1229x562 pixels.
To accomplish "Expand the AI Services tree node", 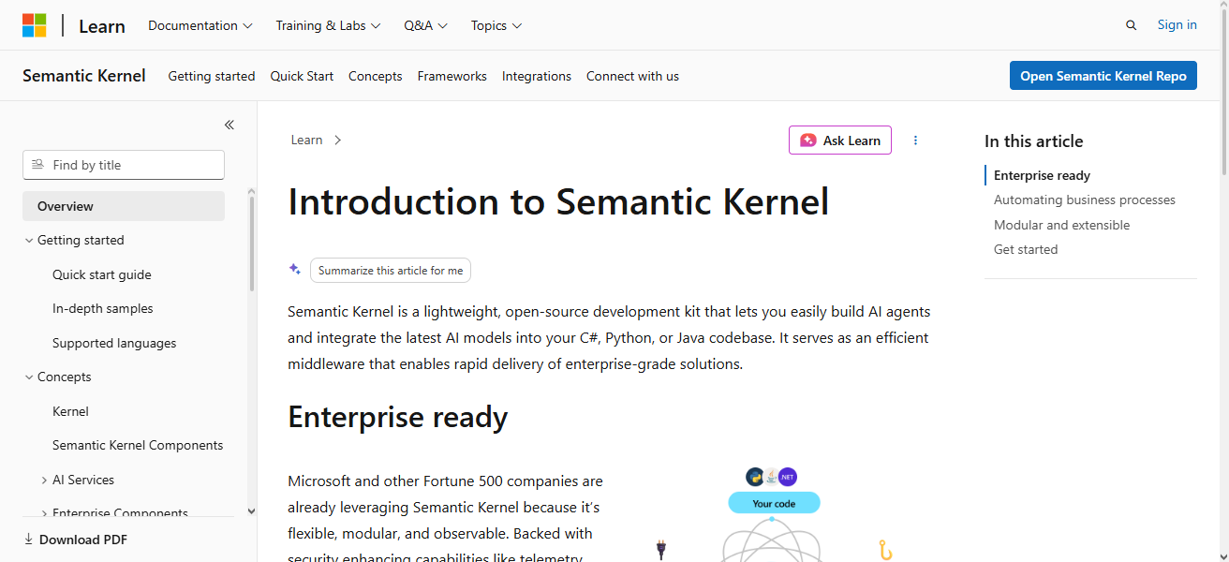I will tap(44, 481).
